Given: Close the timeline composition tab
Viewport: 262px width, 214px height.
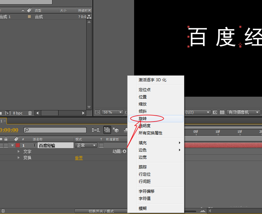Looking at the screenshot, I should 5,121.
